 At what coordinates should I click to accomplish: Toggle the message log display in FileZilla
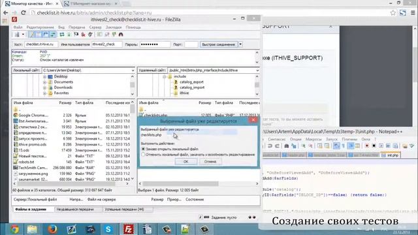click(x=32, y=35)
